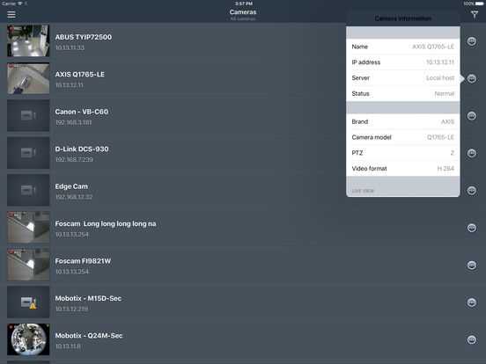The width and height of the screenshot is (486, 364).
Task: Click the LIVE VIEW section header
Action: click(x=363, y=191)
